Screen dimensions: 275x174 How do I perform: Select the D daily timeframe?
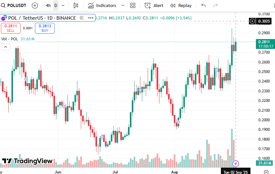tap(56, 5)
